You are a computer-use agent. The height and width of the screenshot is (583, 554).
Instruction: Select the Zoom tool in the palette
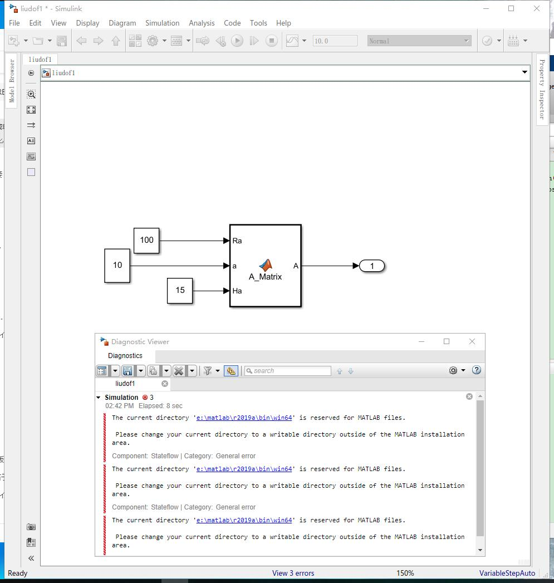tap(31, 94)
